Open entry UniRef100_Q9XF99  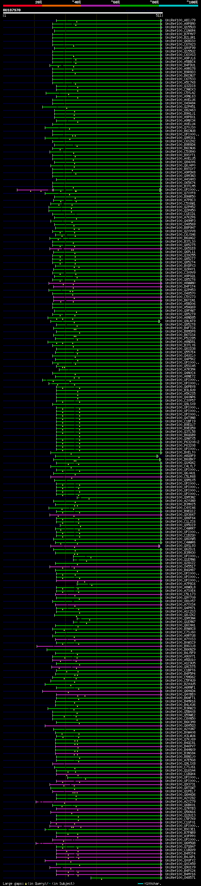click(x=180, y=48)
